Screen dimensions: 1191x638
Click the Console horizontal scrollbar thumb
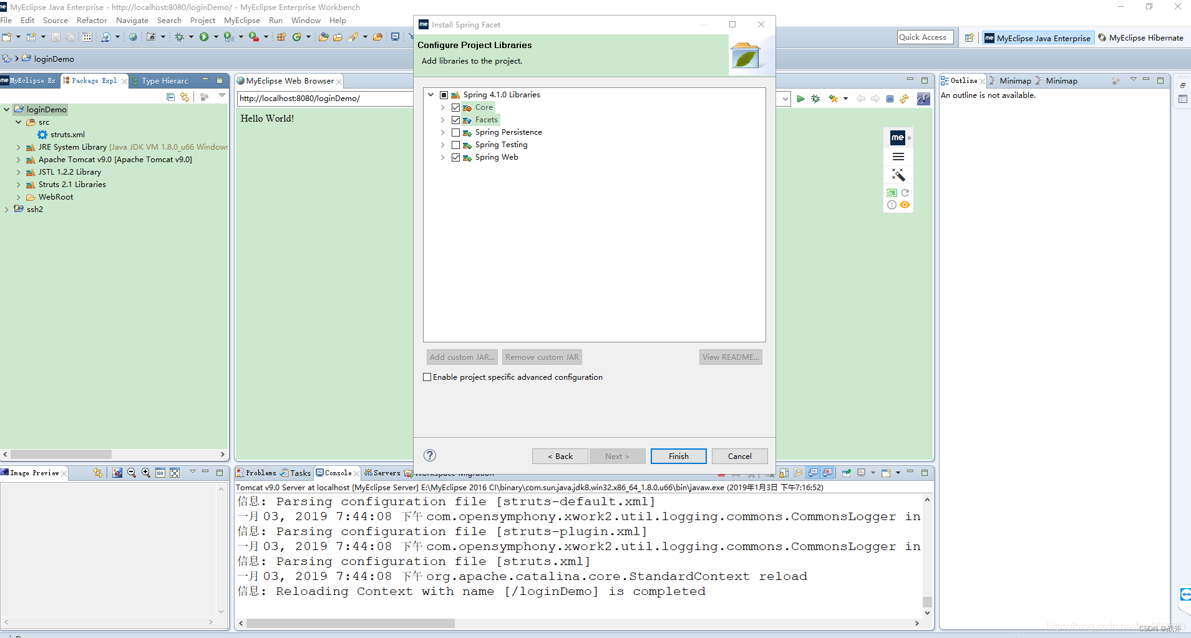351,623
